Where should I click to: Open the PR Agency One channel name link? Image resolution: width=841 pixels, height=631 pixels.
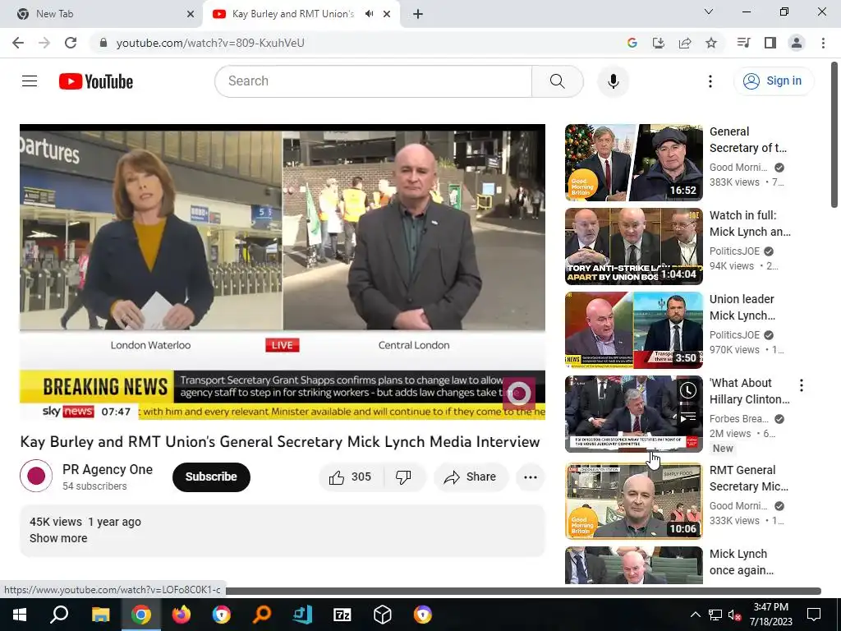[x=108, y=469]
